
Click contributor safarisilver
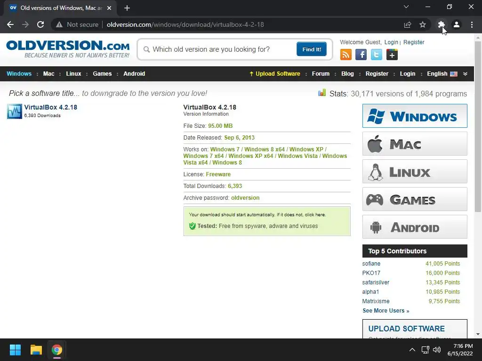pos(376,283)
